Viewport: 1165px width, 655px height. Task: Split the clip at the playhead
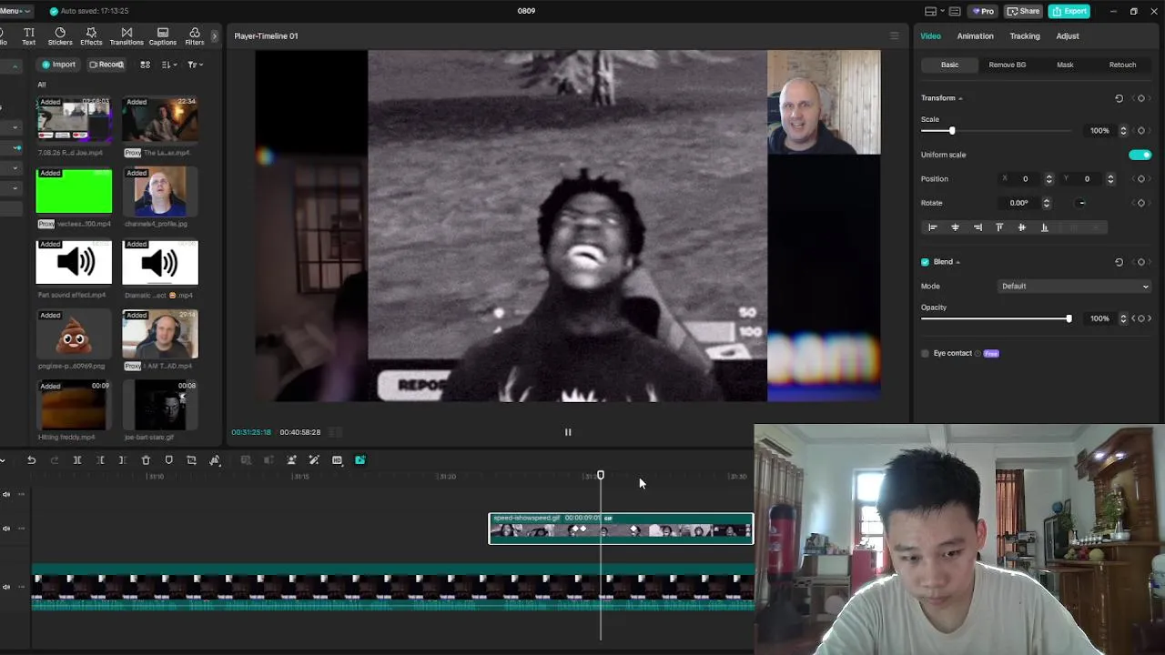coord(77,460)
